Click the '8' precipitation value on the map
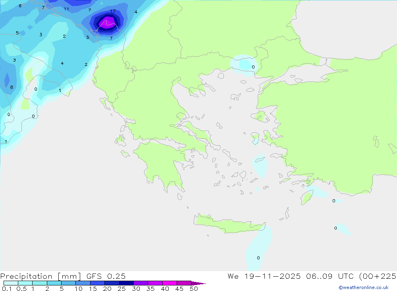 [12, 87]
